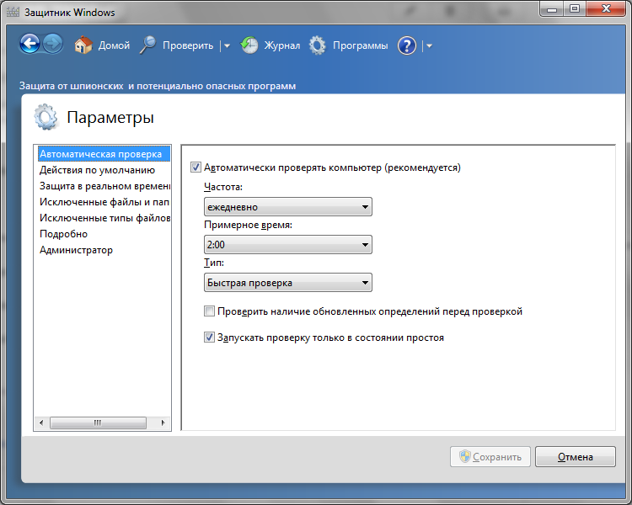
Task: Click the Forward arrow navigation button
Action: [x=53, y=44]
